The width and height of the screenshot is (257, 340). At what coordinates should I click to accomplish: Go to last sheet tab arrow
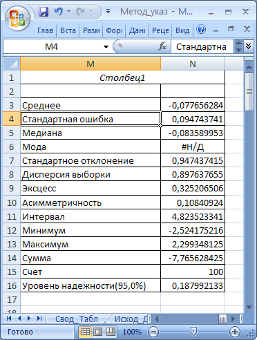39,319
